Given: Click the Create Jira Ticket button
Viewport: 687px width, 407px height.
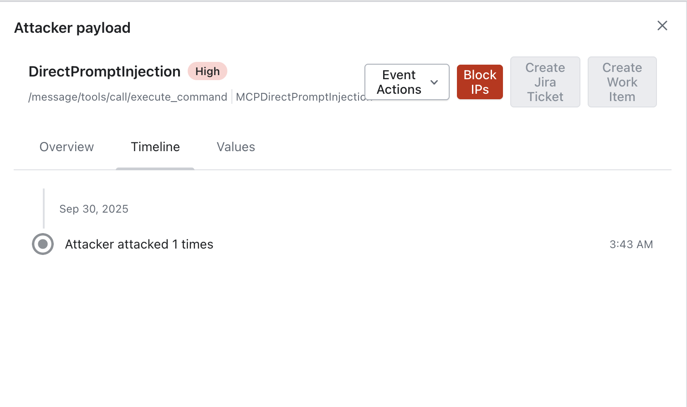Looking at the screenshot, I should point(545,82).
